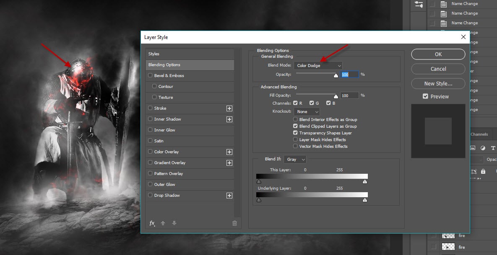Click plus icon beside Color Overlay
Image resolution: width=497 pixels, height=255 pixels.
(x=229, y=152)
